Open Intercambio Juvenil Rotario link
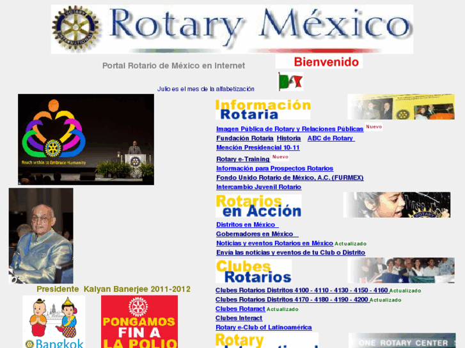 point(258,187)
